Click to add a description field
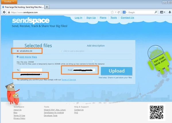This screenshot has width=172, height=123. coord(74,51)
